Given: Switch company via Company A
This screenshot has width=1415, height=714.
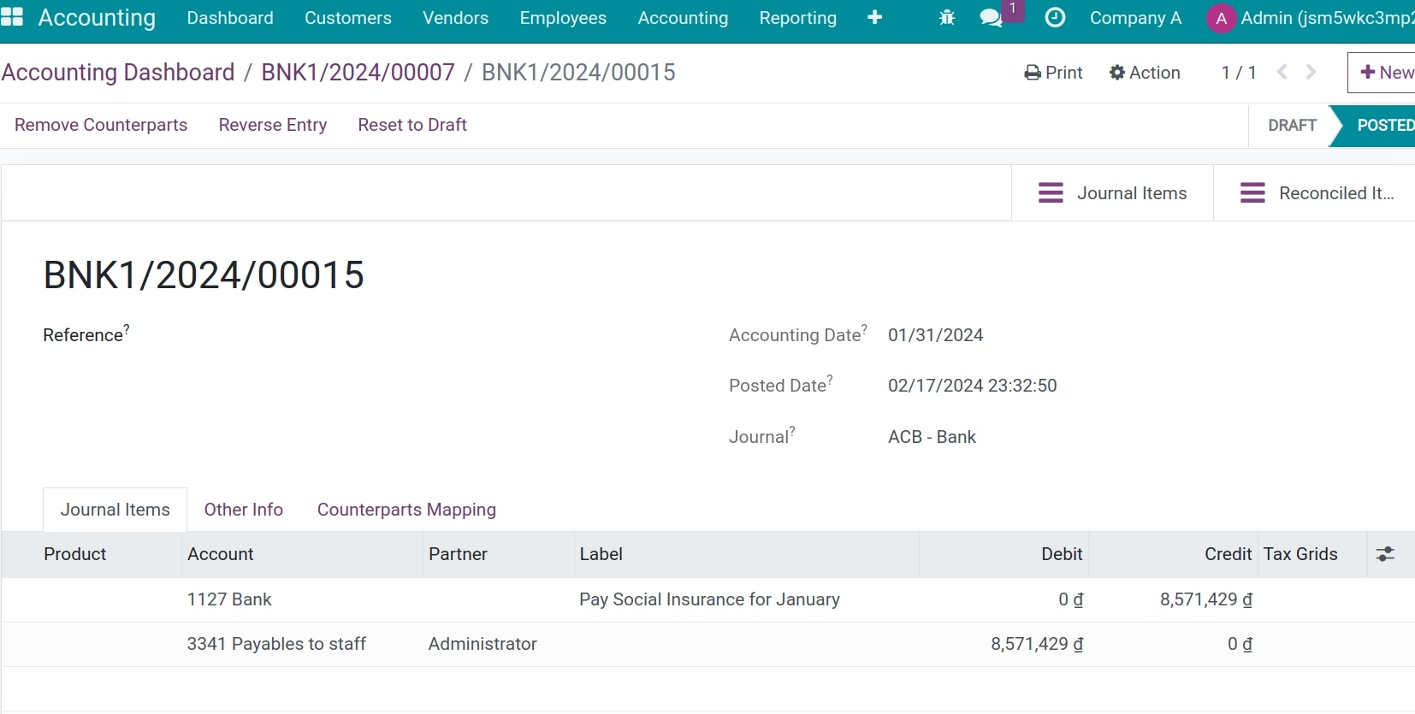Looking at the screenshot, I should click(x=1135, y=18).
